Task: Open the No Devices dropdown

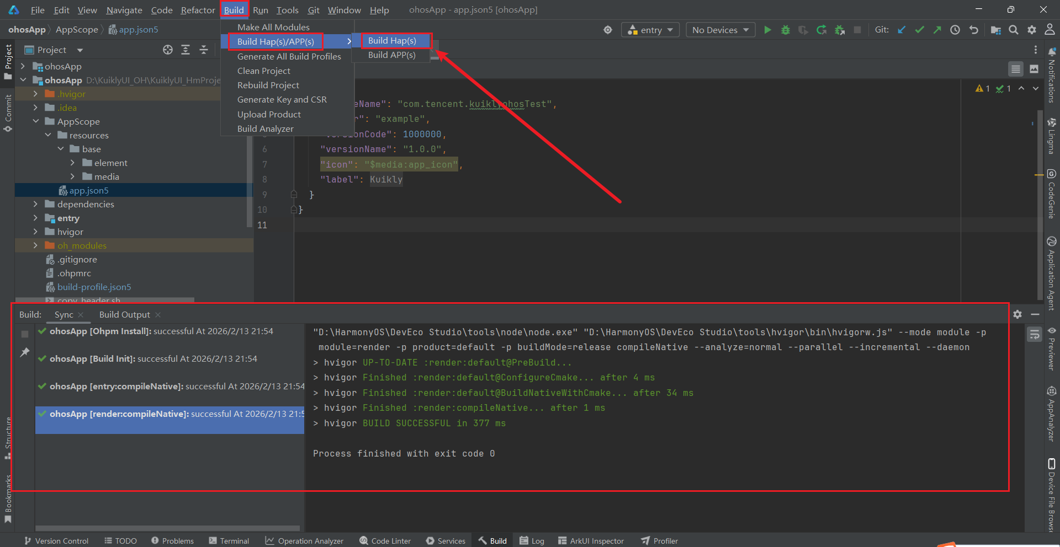Action: click(x=720, y=30)
